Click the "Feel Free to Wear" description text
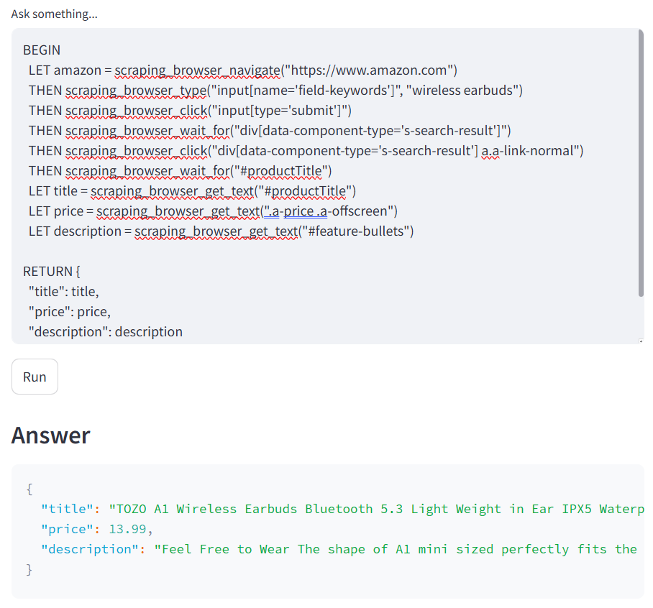Viewport: 653px width, 608px height. coord(222,549)
